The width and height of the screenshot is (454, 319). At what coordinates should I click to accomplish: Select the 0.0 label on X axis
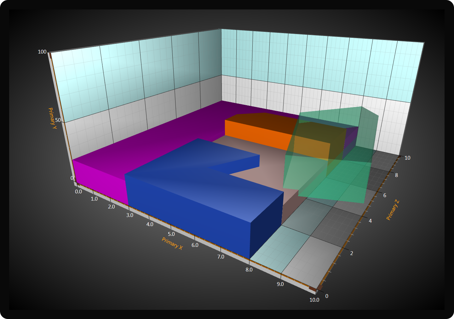pos(78,191)
